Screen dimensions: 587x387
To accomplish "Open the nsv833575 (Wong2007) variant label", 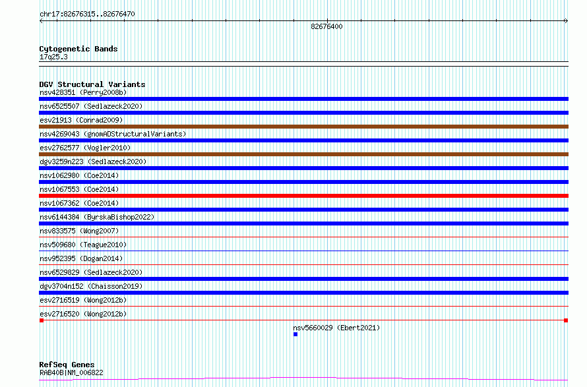I will 79,231.
